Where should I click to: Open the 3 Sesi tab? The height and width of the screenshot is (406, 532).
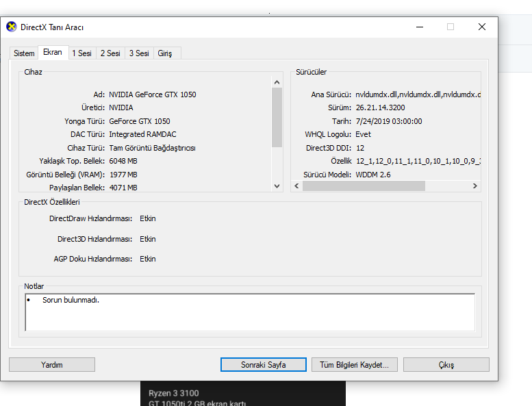[139, 53]
